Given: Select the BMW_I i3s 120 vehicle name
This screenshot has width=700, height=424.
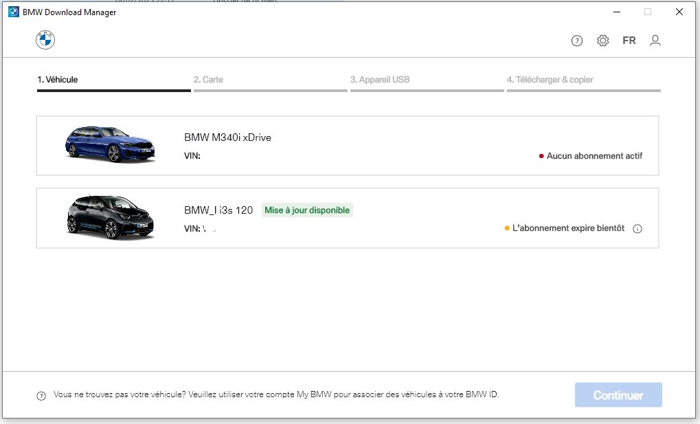Looking at the screenshot, I should click(x=218, y=210).
